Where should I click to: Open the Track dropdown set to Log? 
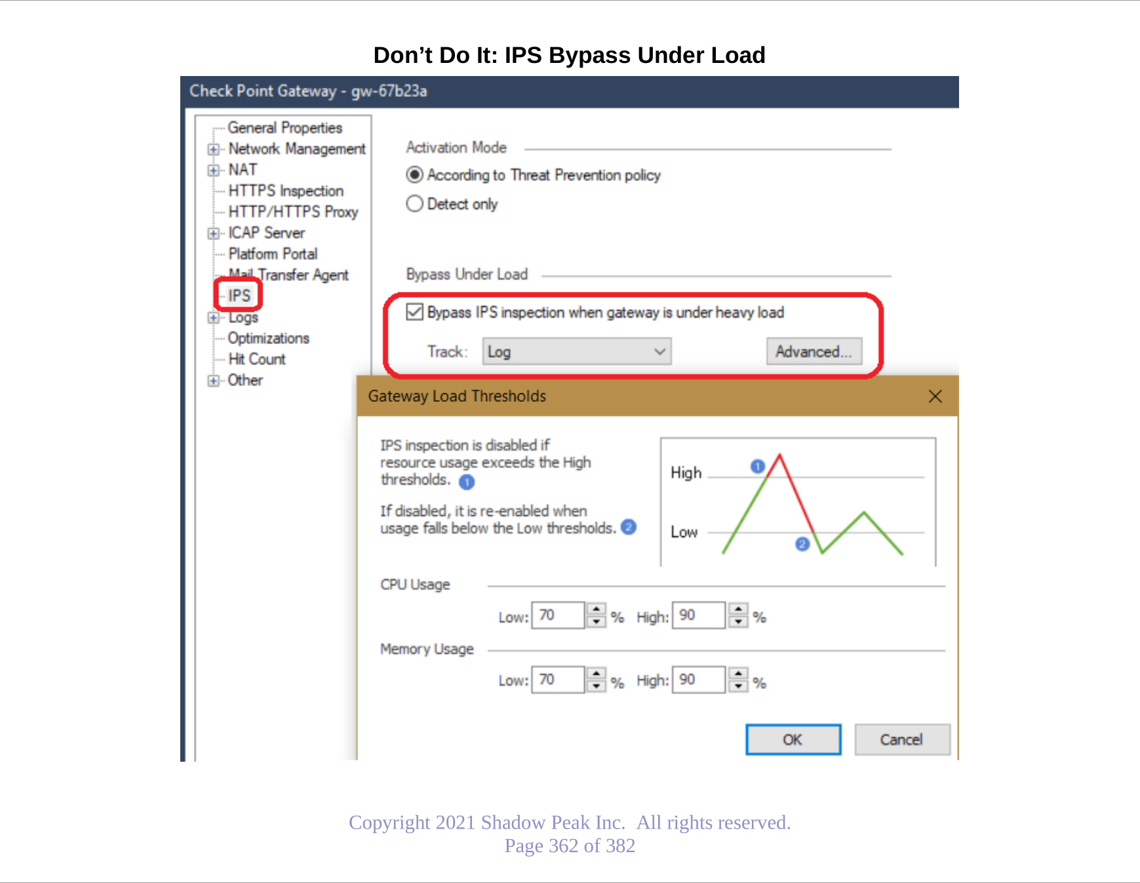[577, 352]
